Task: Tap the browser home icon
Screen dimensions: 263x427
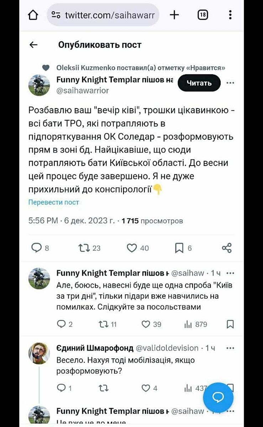Action: point(33,15)
